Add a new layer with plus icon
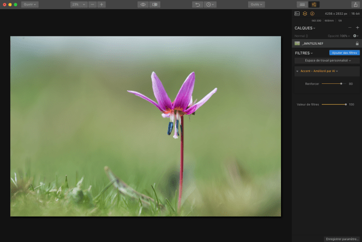The height and width of the screenshot is (242, 362). (x=357, y=27)
